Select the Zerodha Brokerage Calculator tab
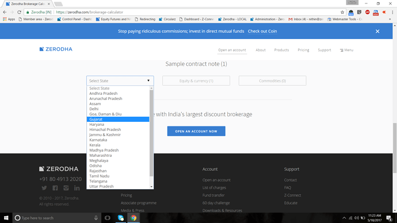 27,4
